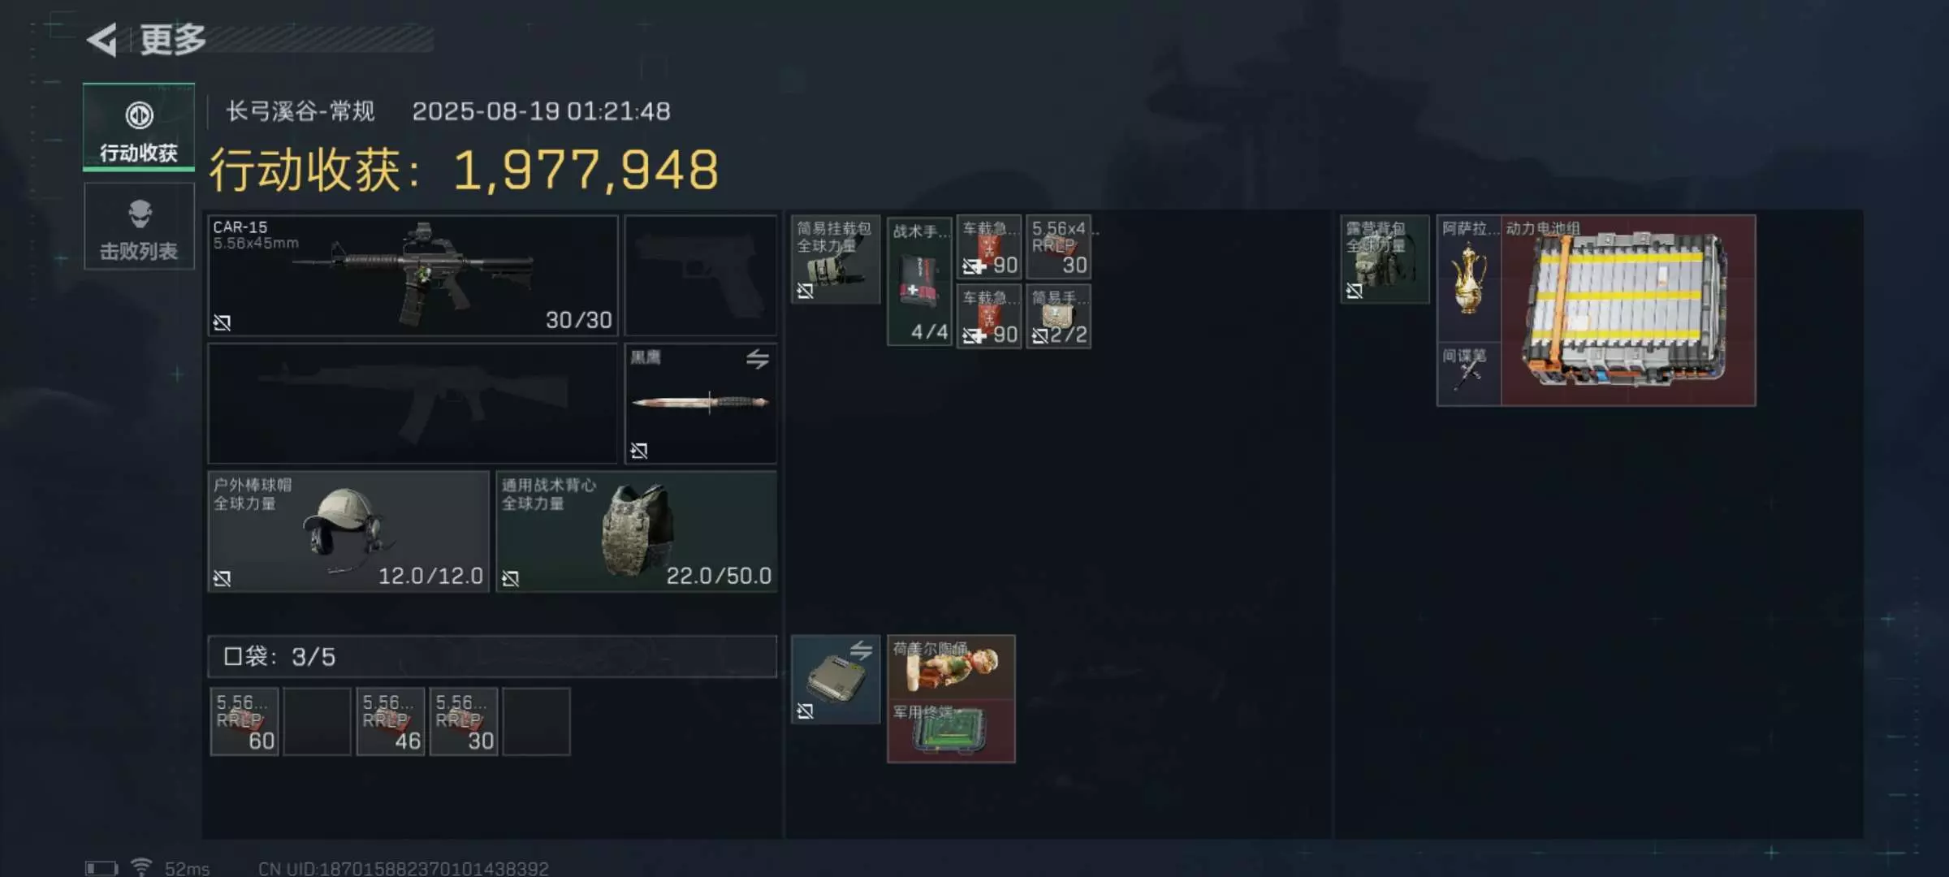This screenshot has width=1949, height=877.
Task: Switch to the 行动收获 tab
Action: 139,127
